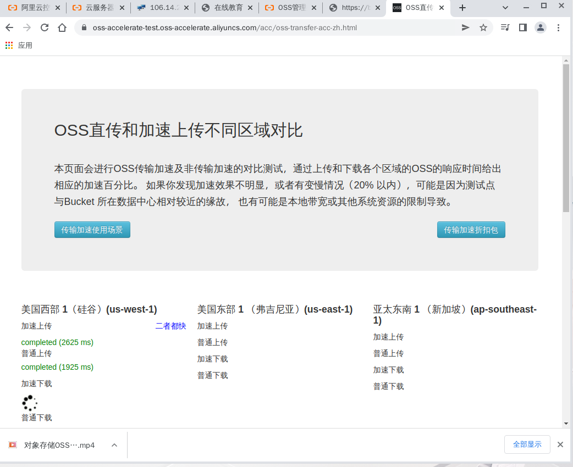Close the https:// tab
573x467 pixels.
[x=378, y=8]
